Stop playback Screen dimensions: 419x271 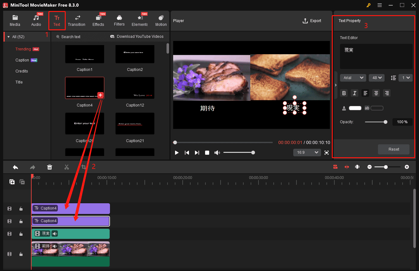(x=207, y=153)
